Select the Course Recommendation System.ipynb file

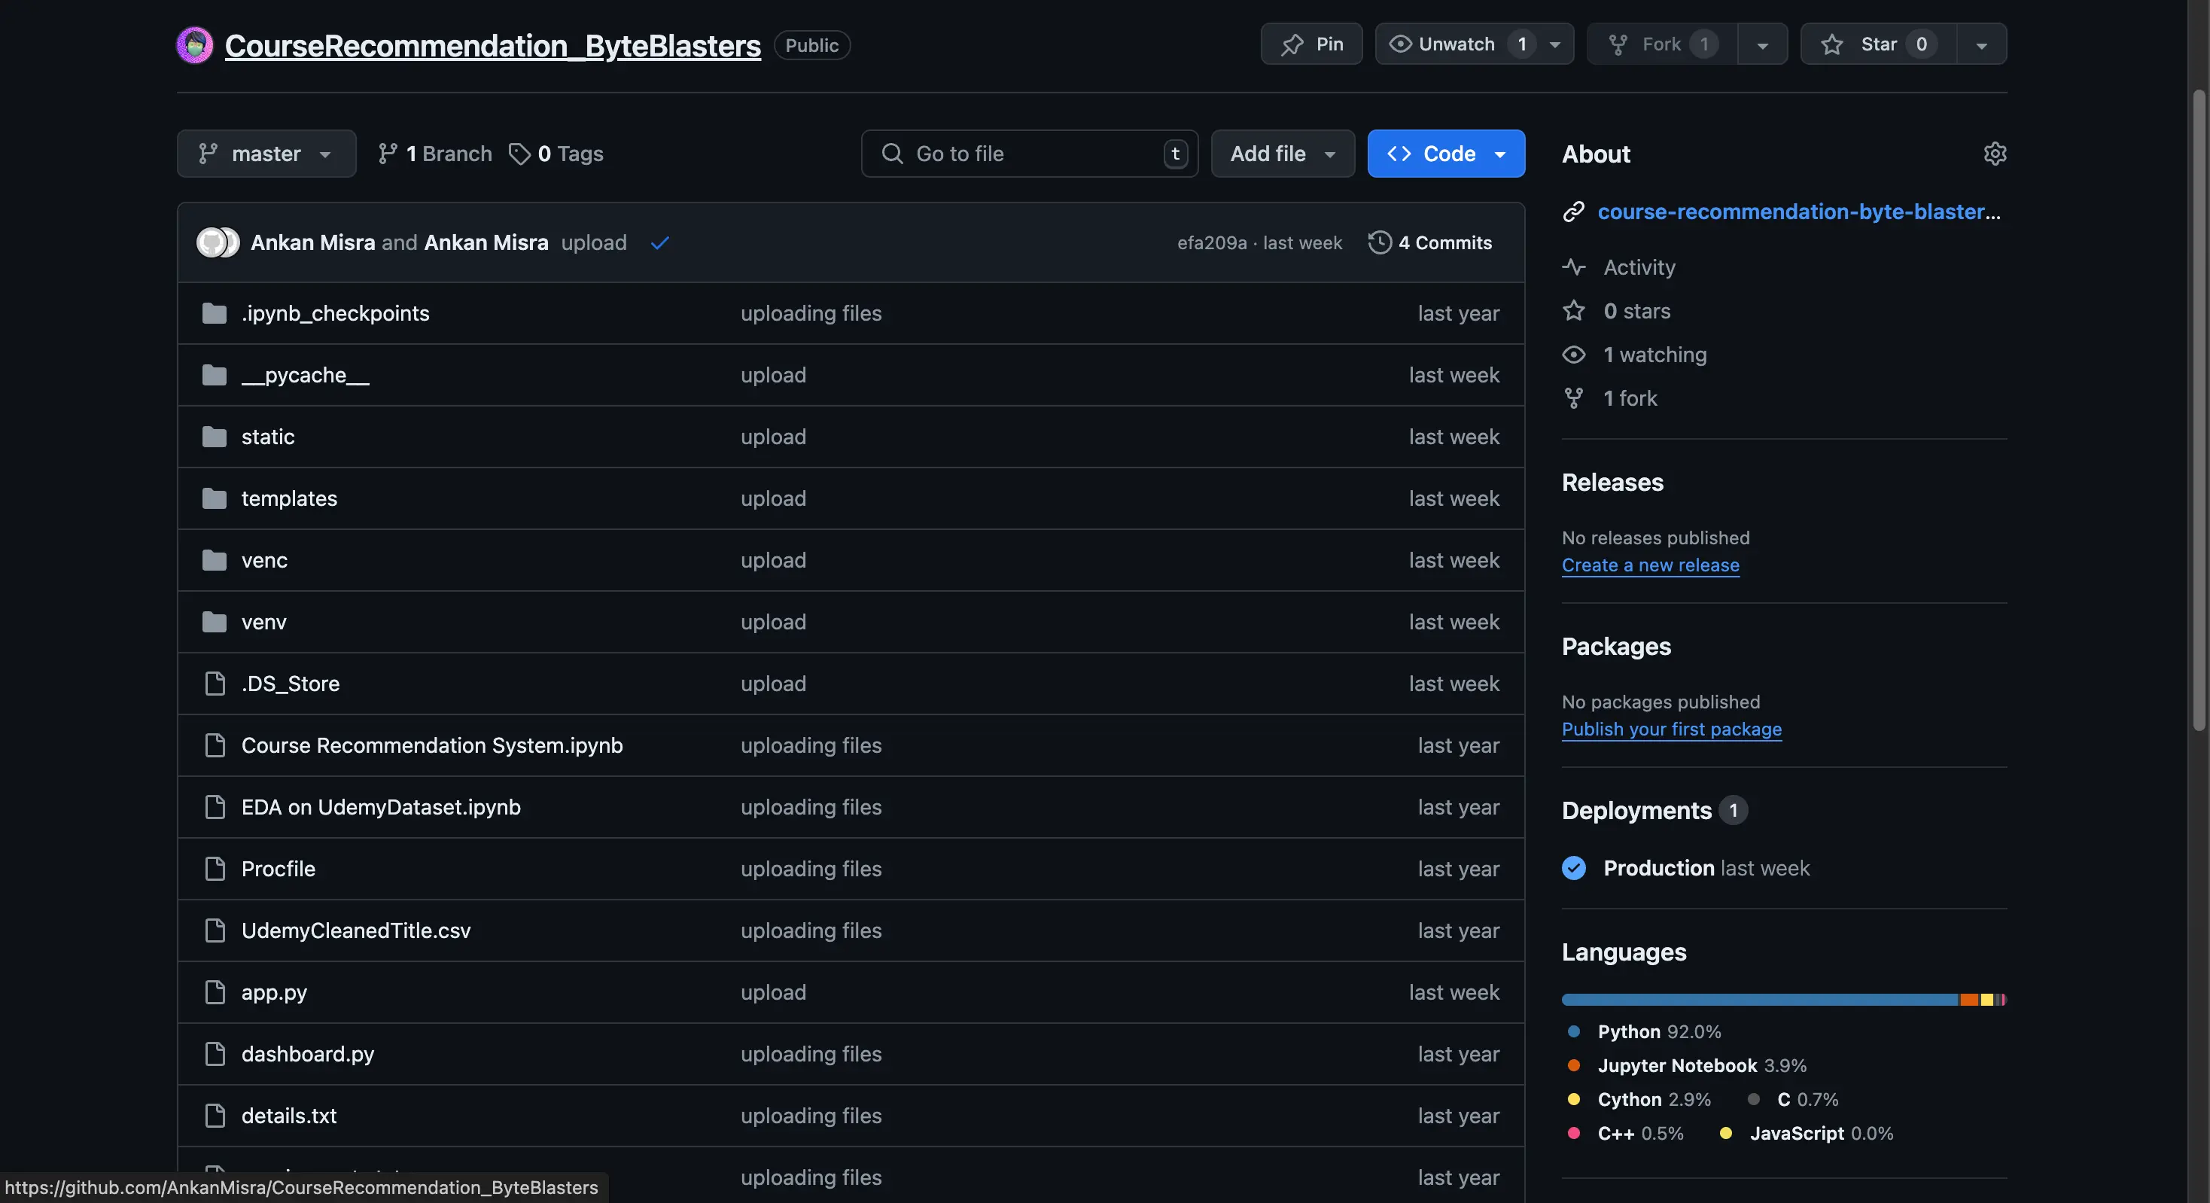[x=431, y=744]
